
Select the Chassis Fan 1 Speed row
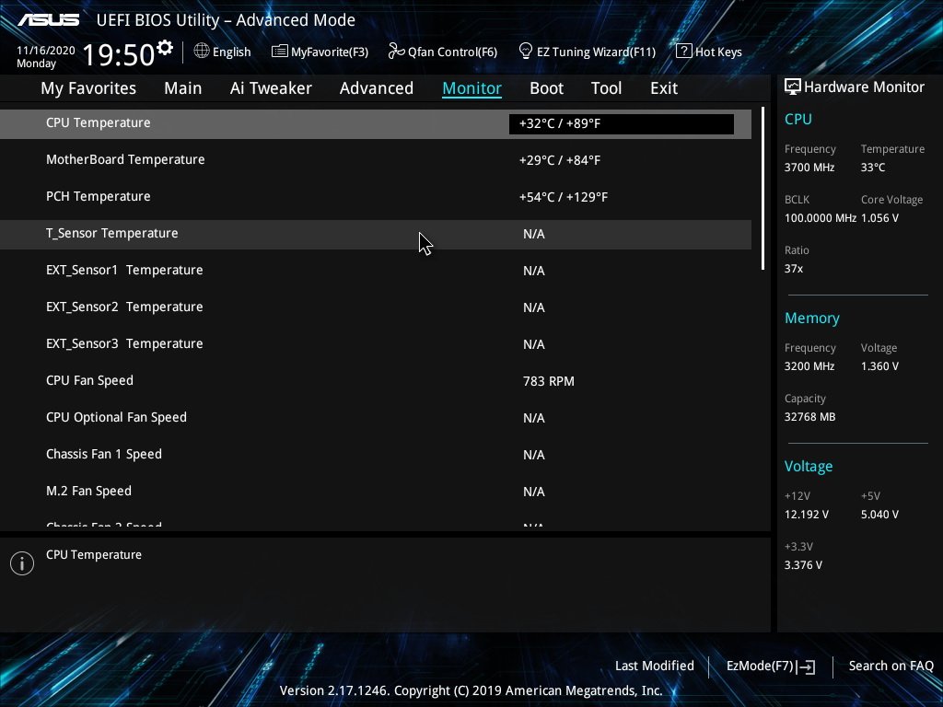pos(376,455)
